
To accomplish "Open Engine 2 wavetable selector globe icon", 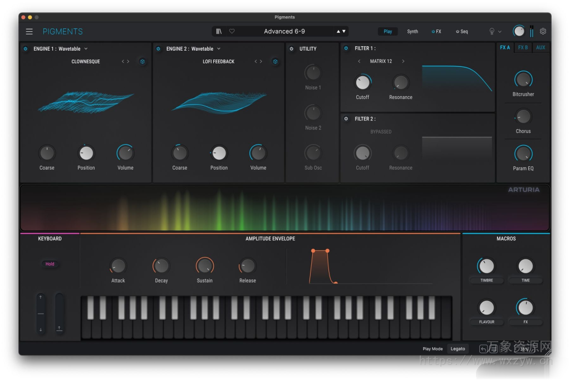I will 275,62.
